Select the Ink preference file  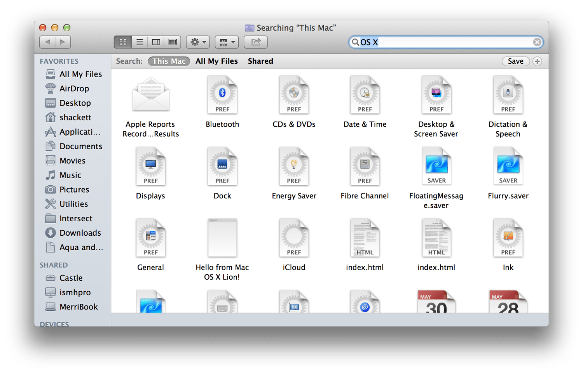pyautogui.click(x=508, y=245)
